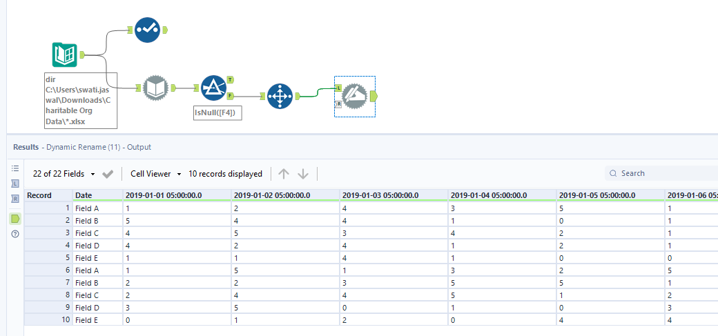
Task: Open the results help question mark icon
Action: pyautogui.click(x=14, y=234)
